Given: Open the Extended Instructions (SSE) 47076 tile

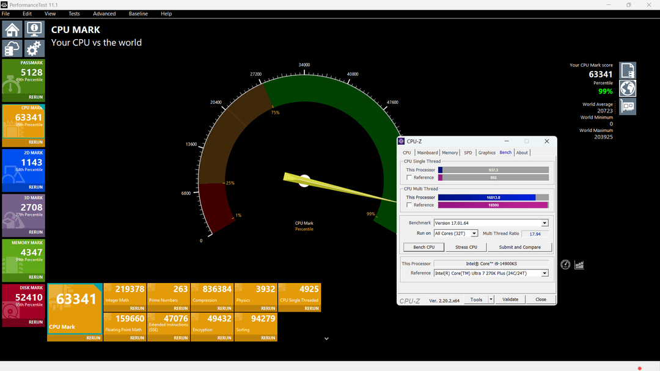Looking at the screenshot, I should pos(169,323).
